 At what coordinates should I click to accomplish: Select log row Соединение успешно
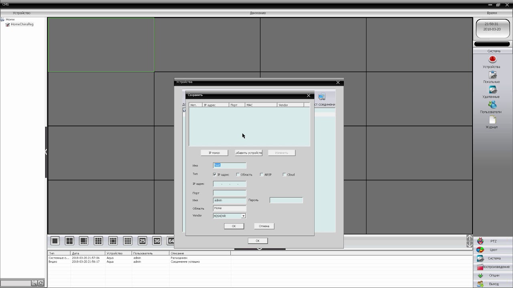point(139,262)
